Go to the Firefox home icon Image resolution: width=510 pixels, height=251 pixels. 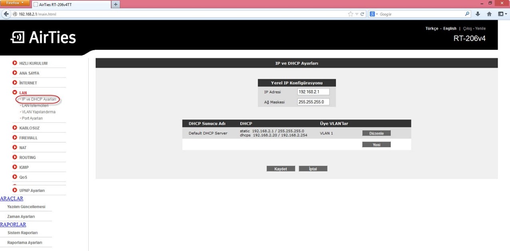tap(489, 14)
